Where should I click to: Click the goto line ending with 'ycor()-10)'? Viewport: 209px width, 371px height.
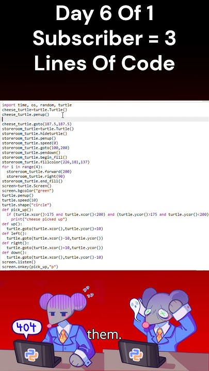(55, 257)
